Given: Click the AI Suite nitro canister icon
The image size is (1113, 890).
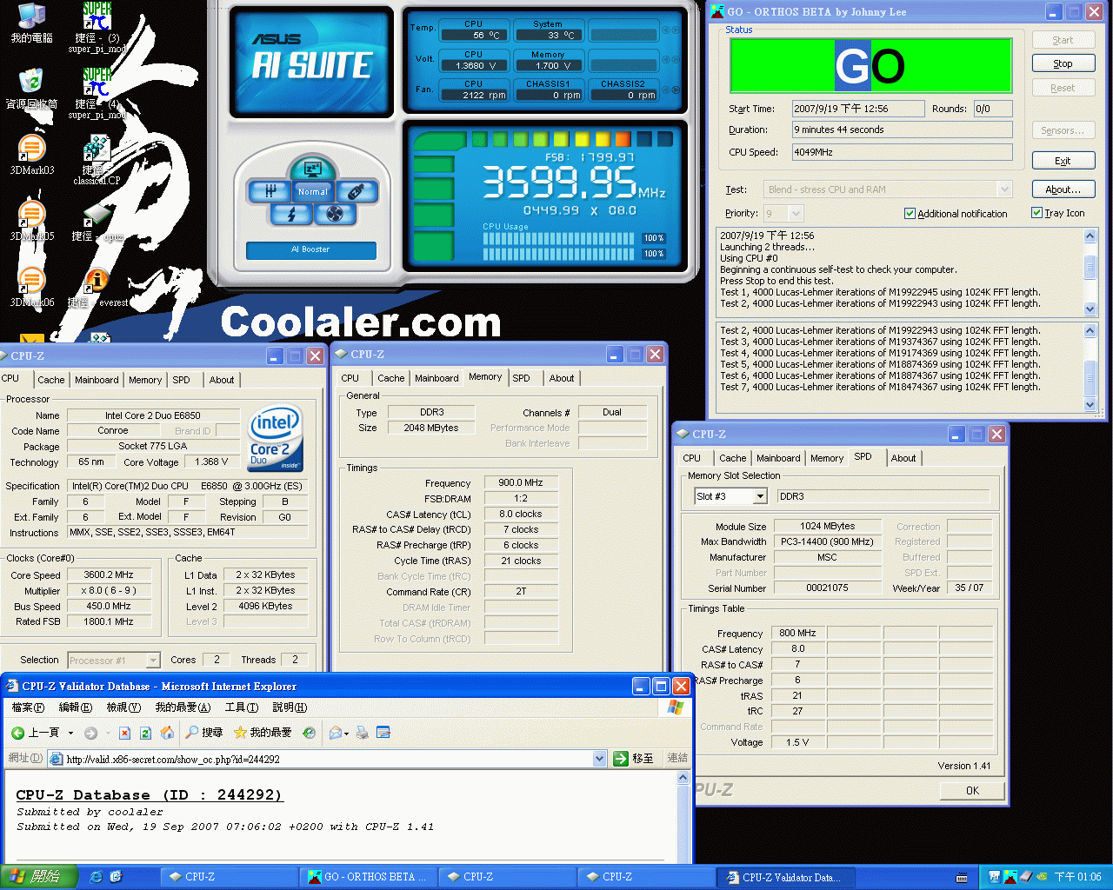Looking at the screenshot, I should (355, 191).
